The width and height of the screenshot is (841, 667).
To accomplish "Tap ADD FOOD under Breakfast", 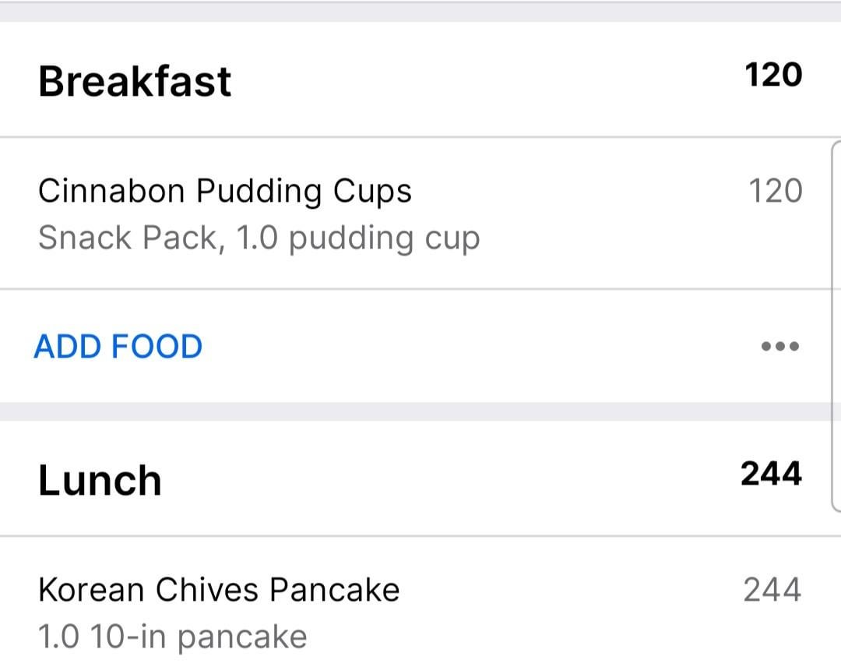I will pos(118,347).
